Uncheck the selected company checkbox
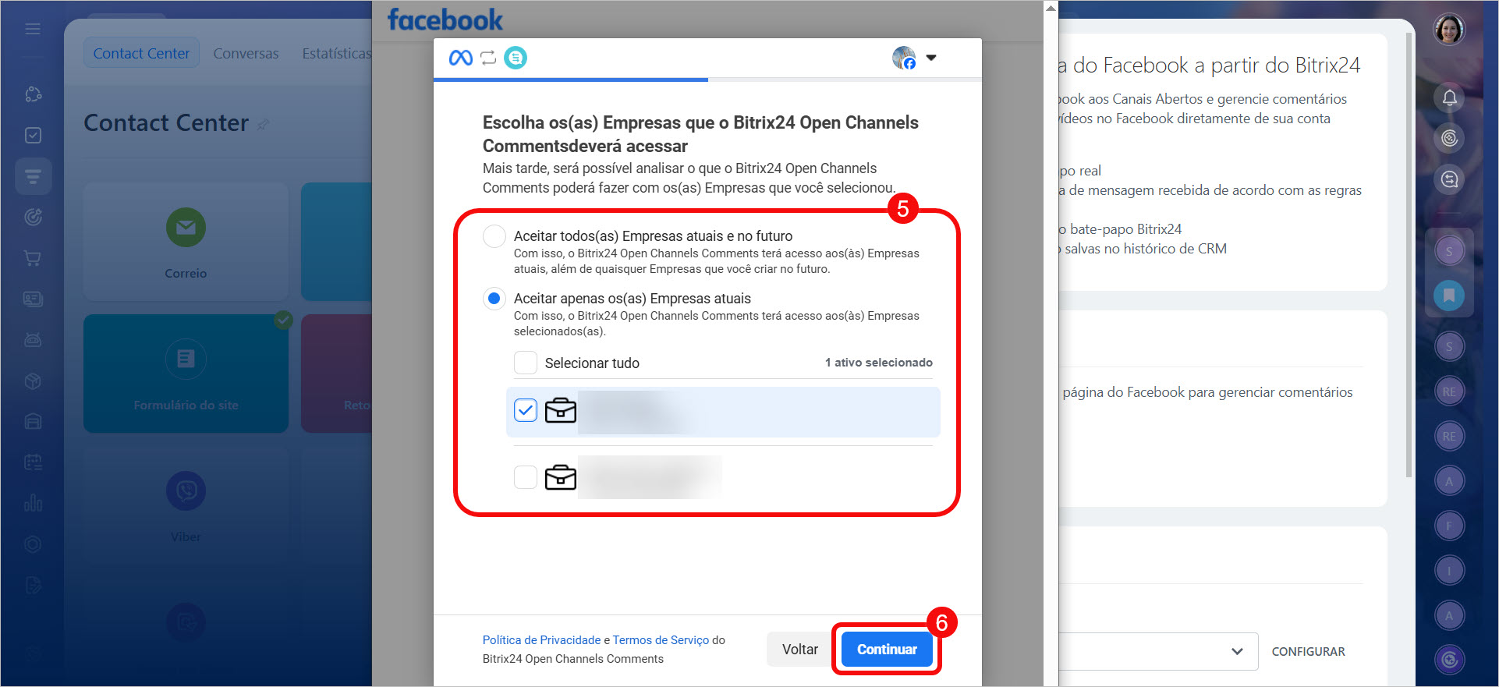The height and width of the screenshot is (687, 1499). 526,410
